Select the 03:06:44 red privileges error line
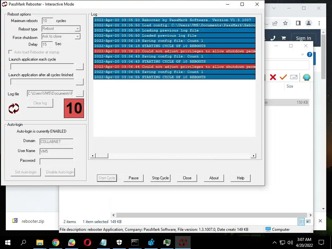The width and height of the screenshot is (332, 249). tap(174, 67)
